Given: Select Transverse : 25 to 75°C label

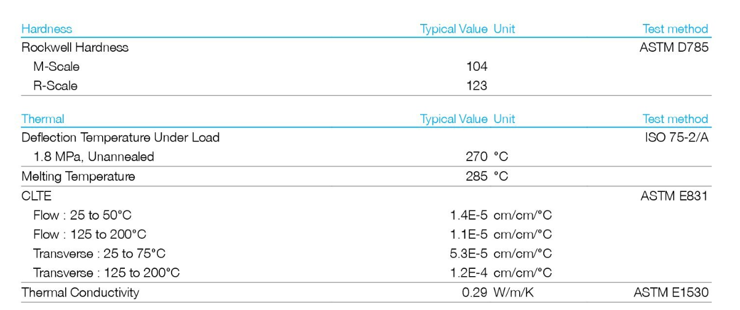Looking at the screenshot, I should tap(99, 253).
